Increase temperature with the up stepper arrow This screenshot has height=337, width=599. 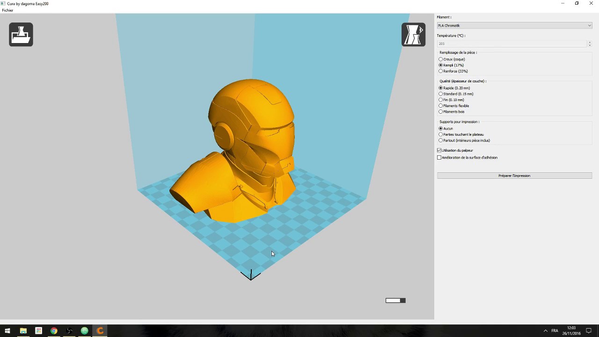(x=590, y=42)
